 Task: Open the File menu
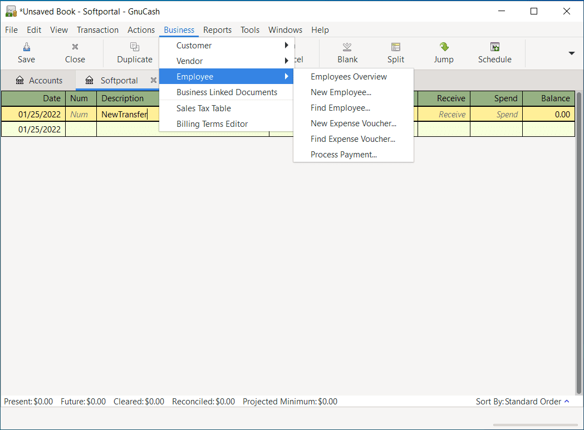(x=11, y=30)
